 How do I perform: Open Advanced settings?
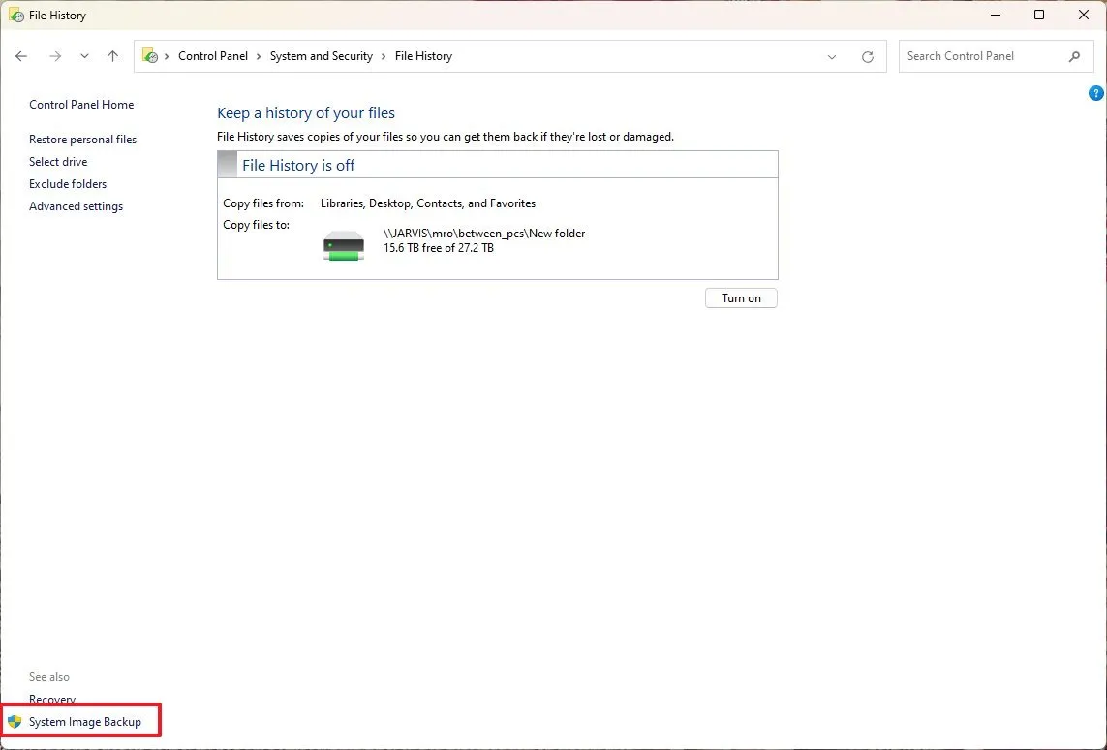click(76, 205)
